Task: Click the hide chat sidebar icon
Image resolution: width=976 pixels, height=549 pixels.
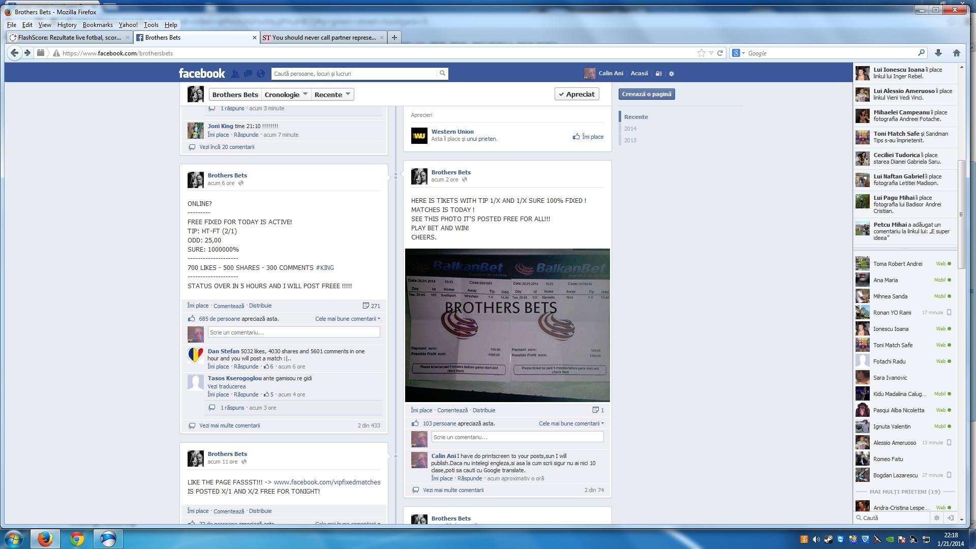Action: pos(950,518)
